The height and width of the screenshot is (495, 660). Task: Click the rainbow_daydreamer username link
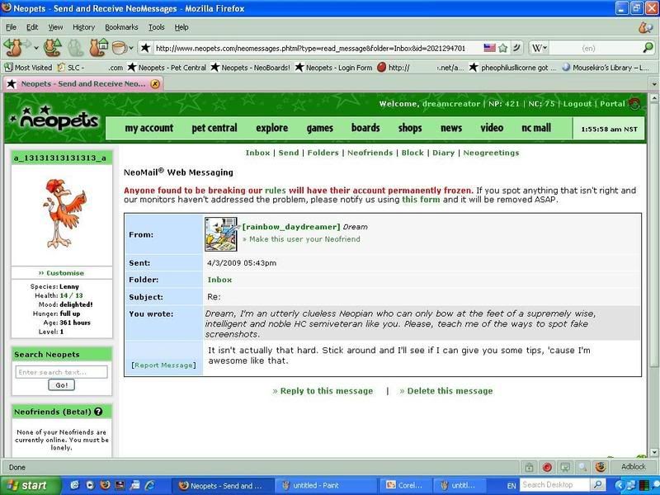291,227
